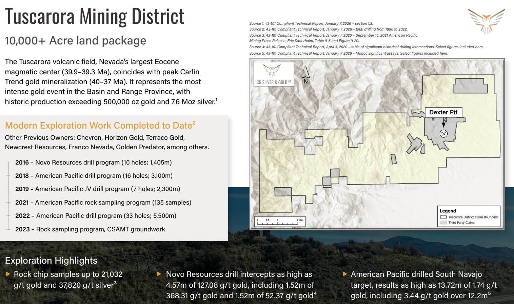Select the '2022 – American Pacific drill program' row
Image resolution: width=514 pixels, height=304 pixels.
pyautogui.click(x=96, y=216)
